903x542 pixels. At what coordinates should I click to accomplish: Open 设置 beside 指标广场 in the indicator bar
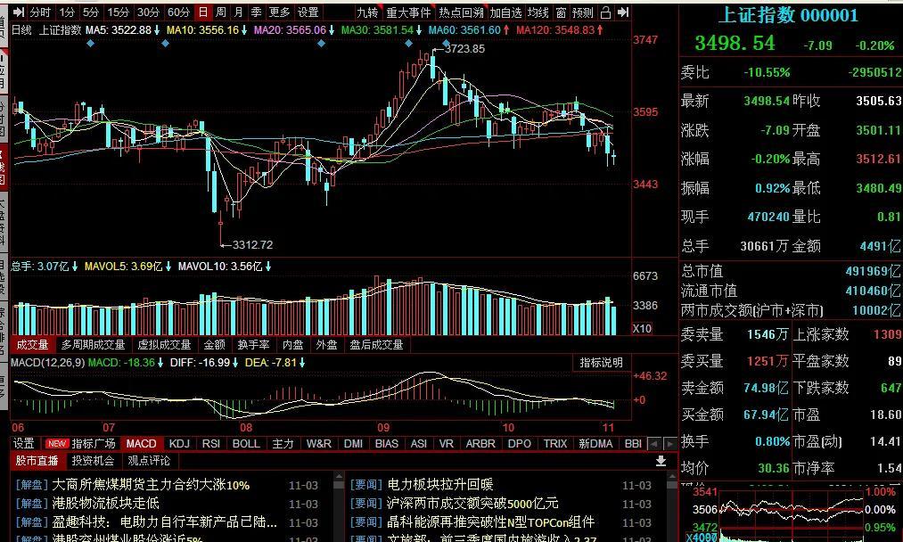[23, 444]
